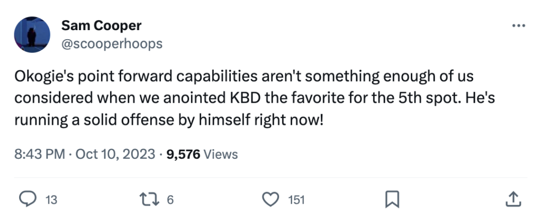Viewport: 542px width, 219px height.
Task: Click the line about running a solid offense
Action: pyautogui.click(x=169, y=121)
